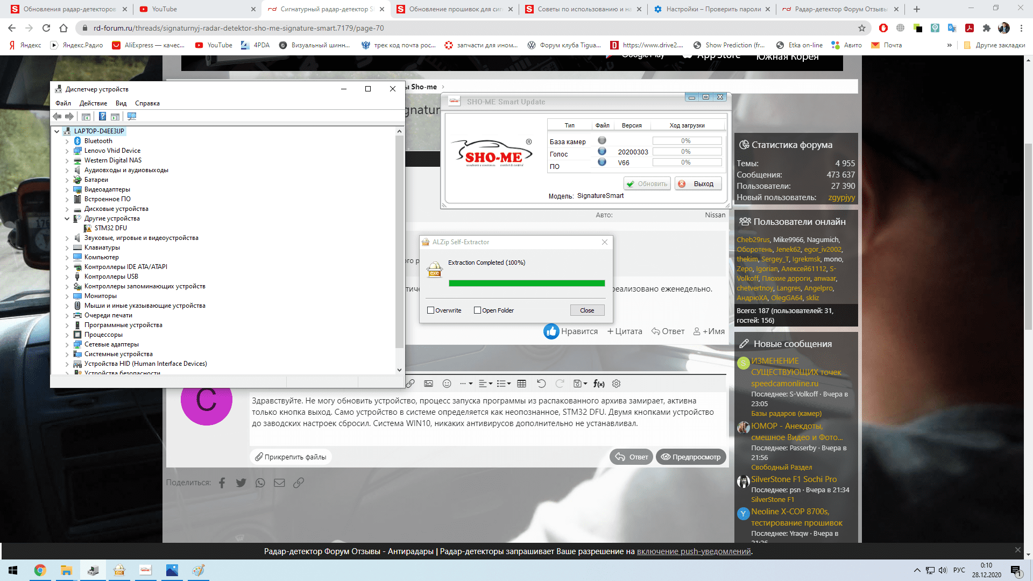Expand the Bluetooth device node
Viewport: 1033px width, 581px height.
tap(67, 141)
